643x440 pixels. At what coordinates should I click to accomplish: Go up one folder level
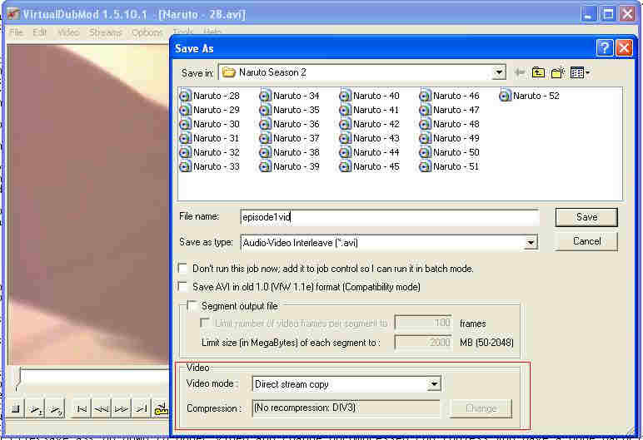click(x=538, y=72)
